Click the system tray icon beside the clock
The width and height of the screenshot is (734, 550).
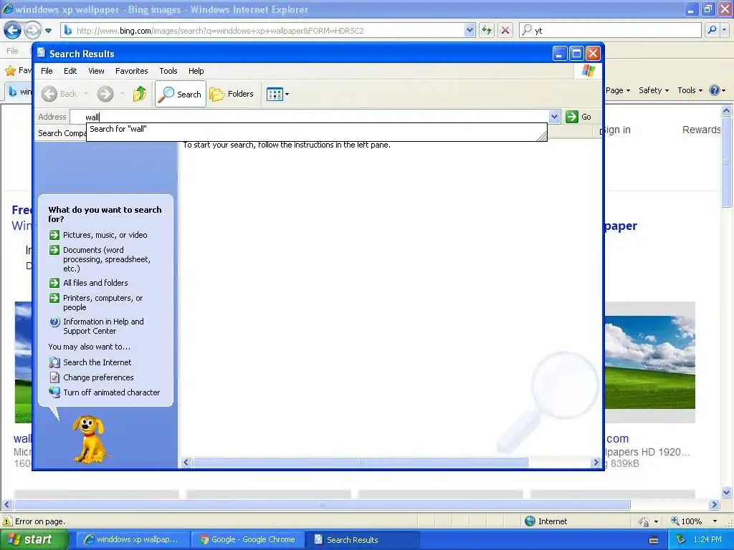tap(681, 540)
